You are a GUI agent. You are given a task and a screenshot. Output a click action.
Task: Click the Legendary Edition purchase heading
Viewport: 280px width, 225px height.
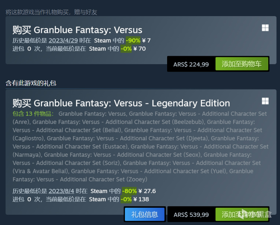[121, 103]
